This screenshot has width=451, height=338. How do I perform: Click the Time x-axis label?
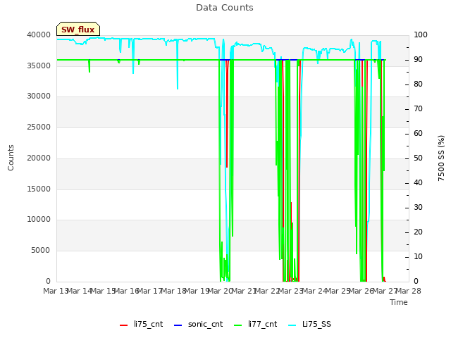(x=399, y=302)
